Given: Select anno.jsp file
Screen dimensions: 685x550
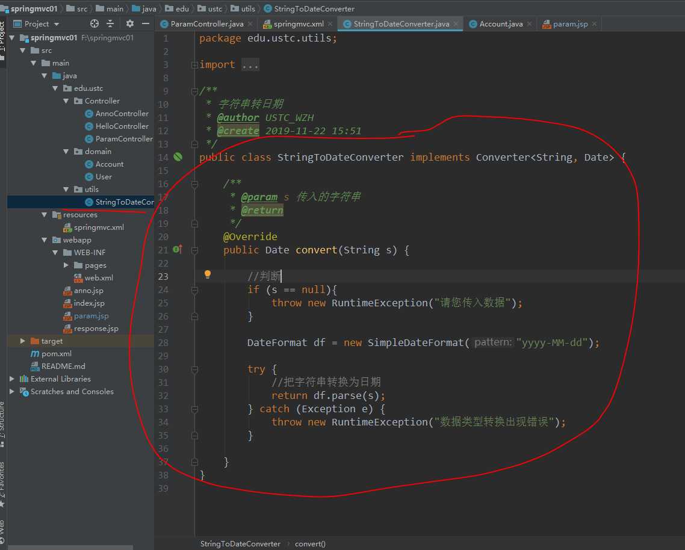Looking at the screenshot, I should [84, 291].
